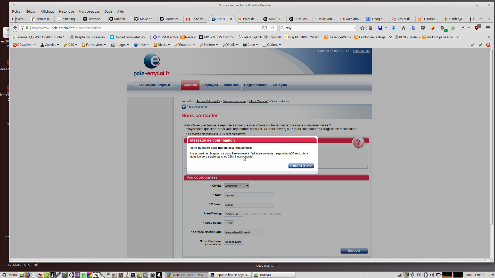Open the Plan du site link

(361, 51)
